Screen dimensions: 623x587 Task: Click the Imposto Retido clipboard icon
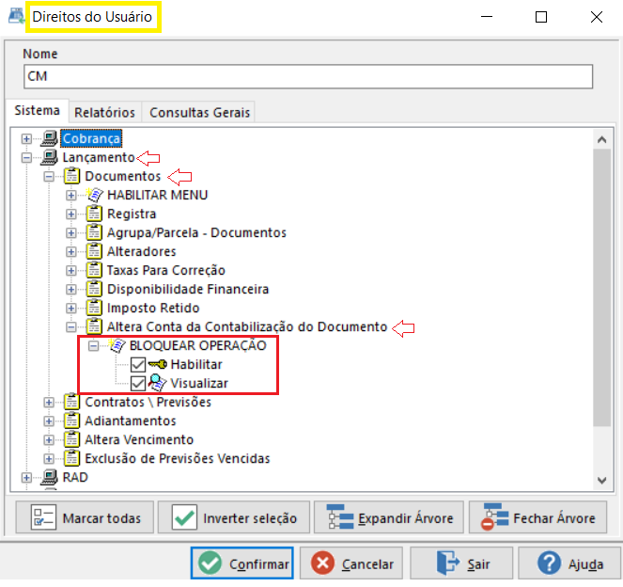pos(94,308)
